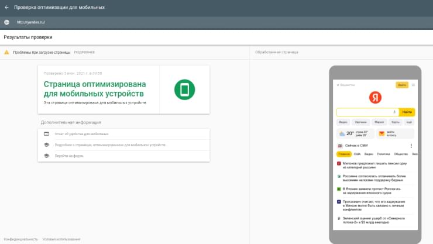Click the 'Конфиденциальность' footer link

(x=21, y=239)
